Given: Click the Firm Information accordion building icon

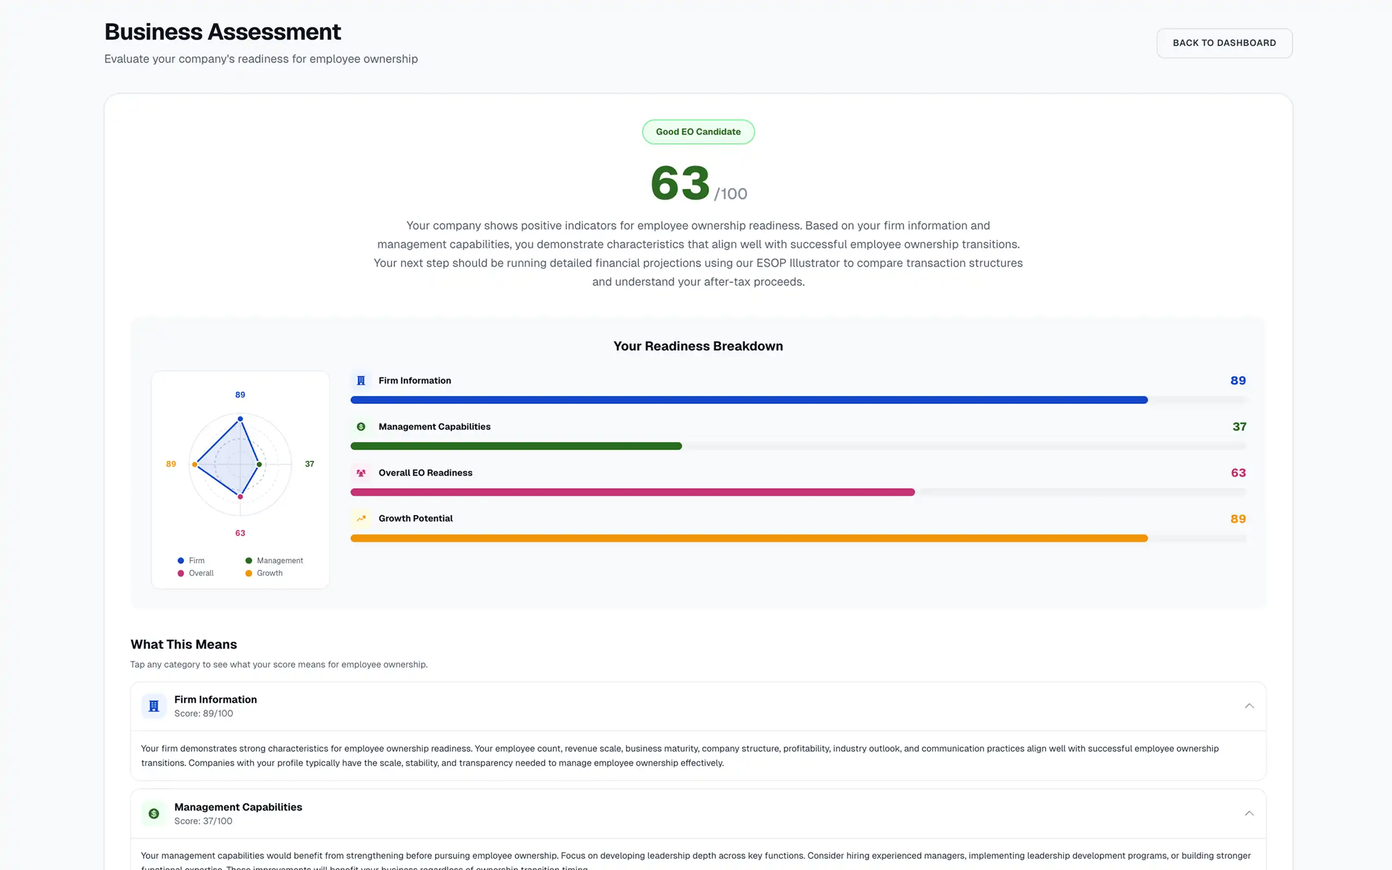Looking at the screenshot, I should tap(153, 706).
